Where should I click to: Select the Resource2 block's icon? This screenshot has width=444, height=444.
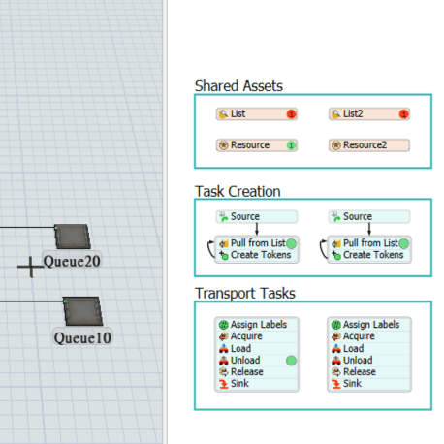click(x=335, y=145)
